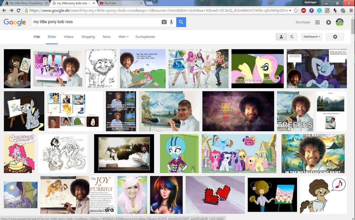Click the Skytrigger profile name link

click(x=302, y=22)
